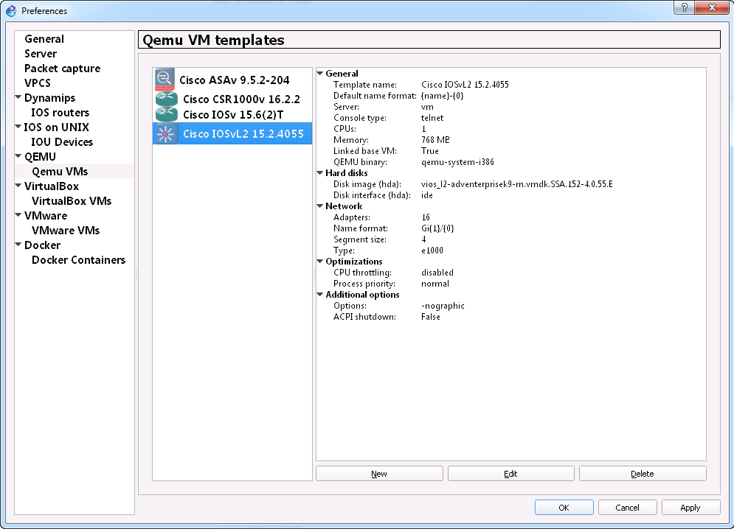Click the Cisco ASAv firewall icon
This screenshot has height=529, width=734.
coord(165,80)
